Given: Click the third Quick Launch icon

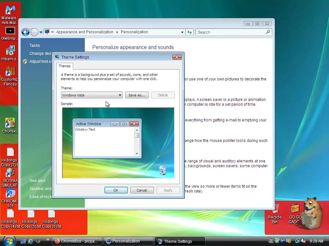Looking at the screenshot, I should (38, 241).
